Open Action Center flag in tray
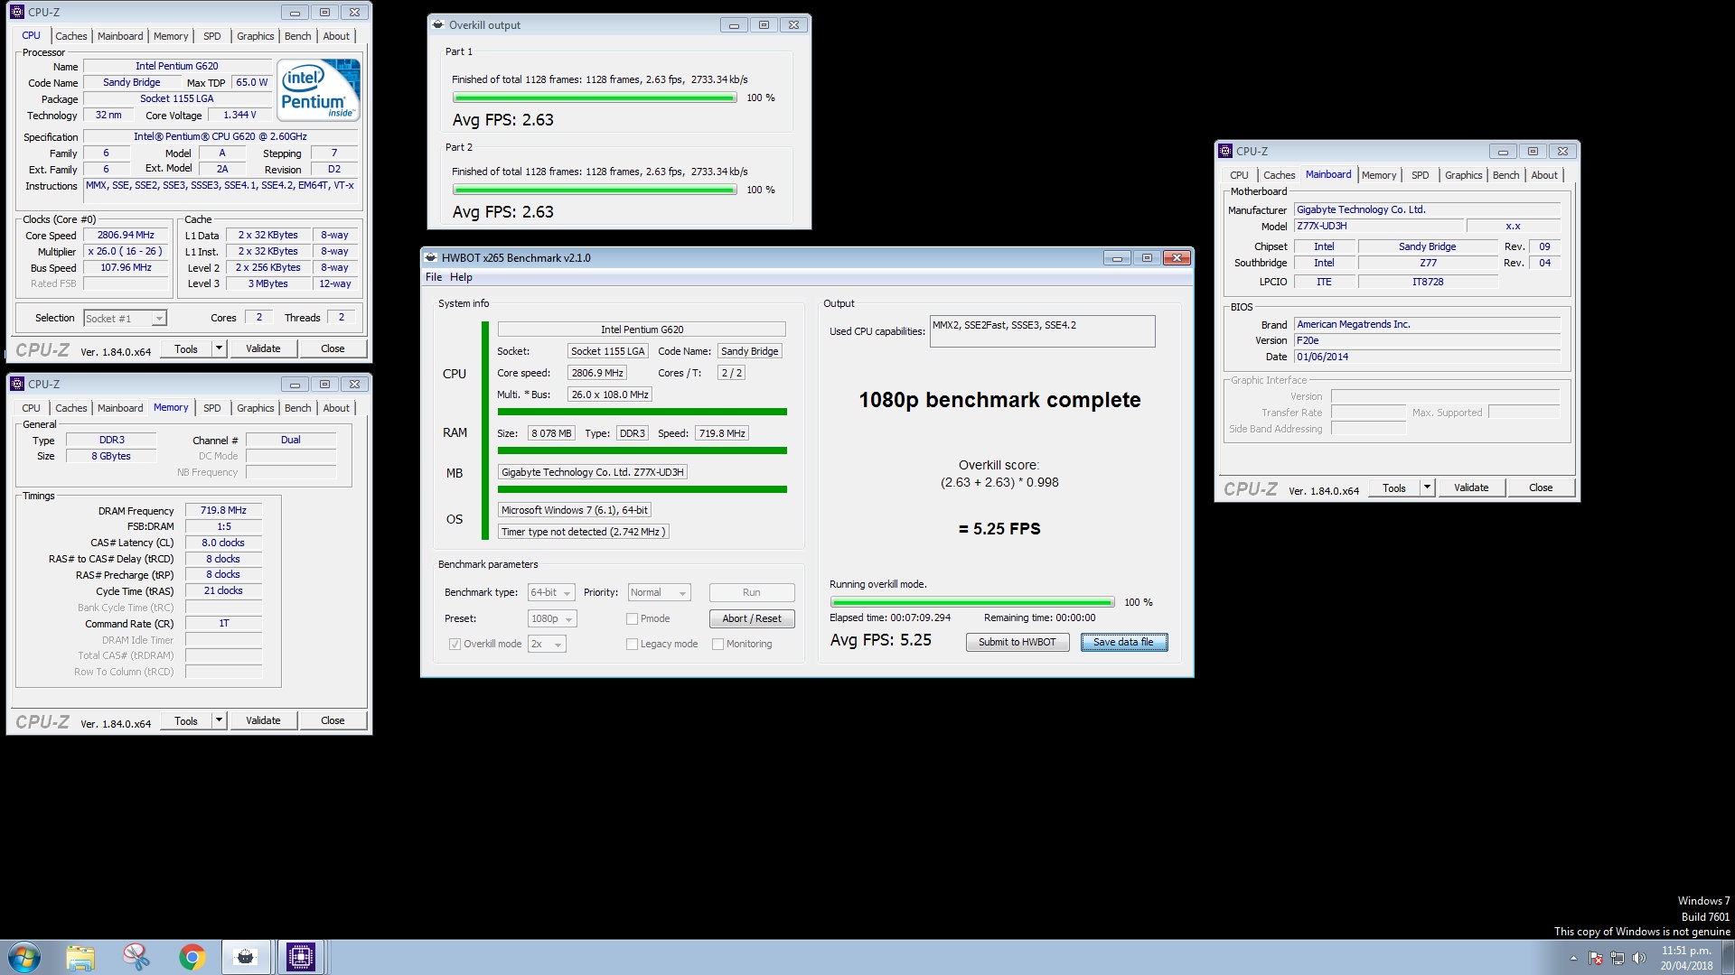 (1596, 958)
